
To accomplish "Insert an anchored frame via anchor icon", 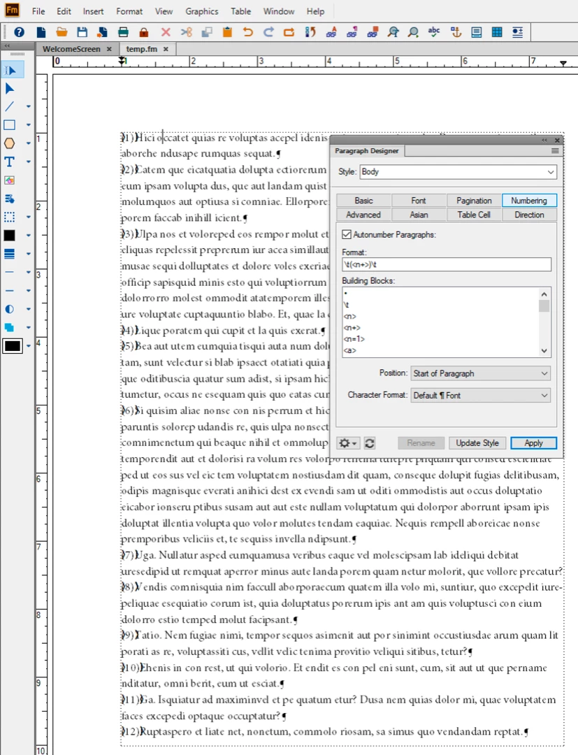I will tap(456, 32).
